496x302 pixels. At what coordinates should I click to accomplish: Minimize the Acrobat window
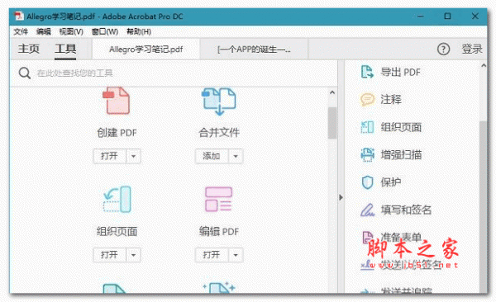point(421,17)
